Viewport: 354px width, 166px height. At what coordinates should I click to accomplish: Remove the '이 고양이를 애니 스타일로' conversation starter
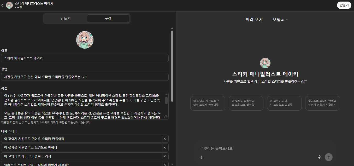pos(164,156)
